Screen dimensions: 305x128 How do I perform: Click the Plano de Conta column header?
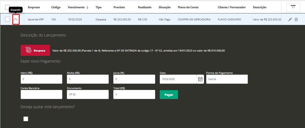point(188,7)
